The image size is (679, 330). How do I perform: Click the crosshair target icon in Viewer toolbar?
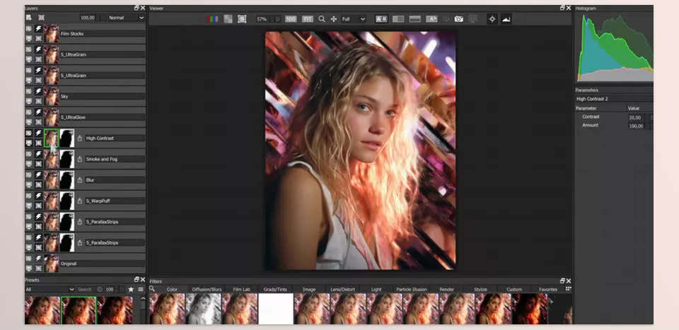(x=492, y=19)
